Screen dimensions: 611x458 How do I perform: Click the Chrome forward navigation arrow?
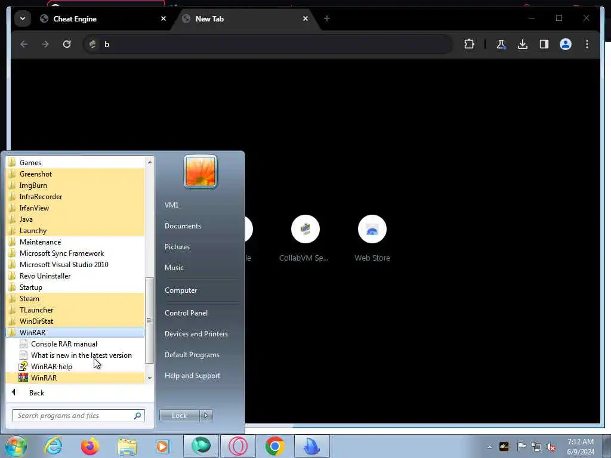(45, 44)
